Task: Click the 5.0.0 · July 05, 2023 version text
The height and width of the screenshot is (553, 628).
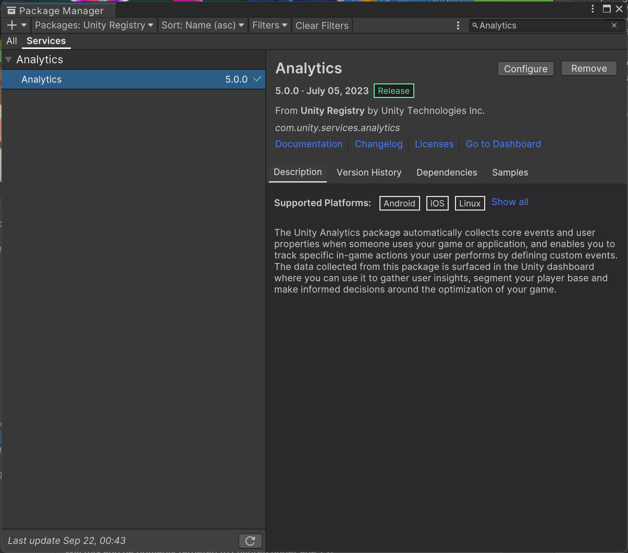Action: tap(322, 91)
